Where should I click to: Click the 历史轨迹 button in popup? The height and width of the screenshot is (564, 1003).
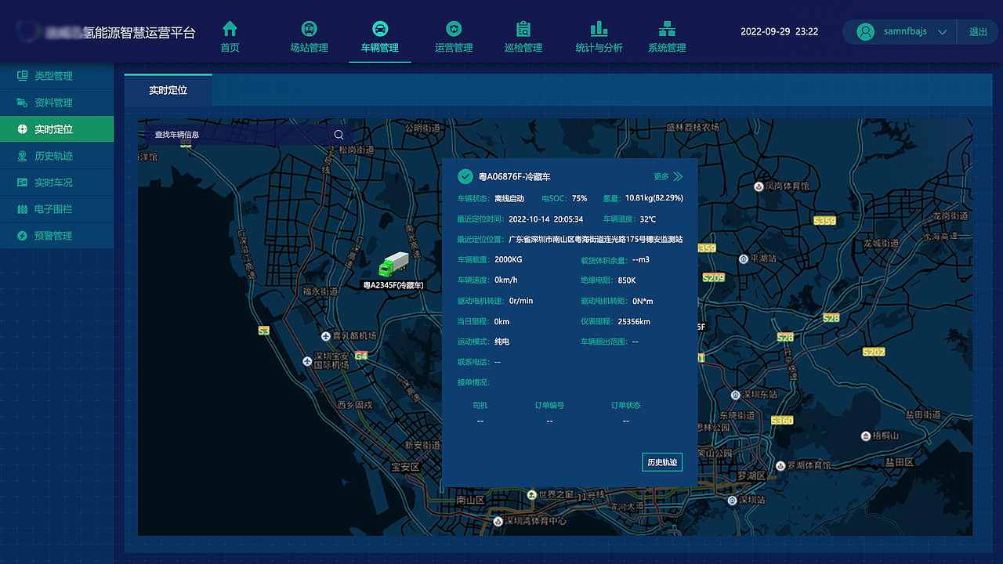pyautogui.click(x=662, y=462)
